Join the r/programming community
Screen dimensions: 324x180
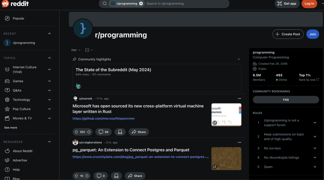click(x=313, y=34)
